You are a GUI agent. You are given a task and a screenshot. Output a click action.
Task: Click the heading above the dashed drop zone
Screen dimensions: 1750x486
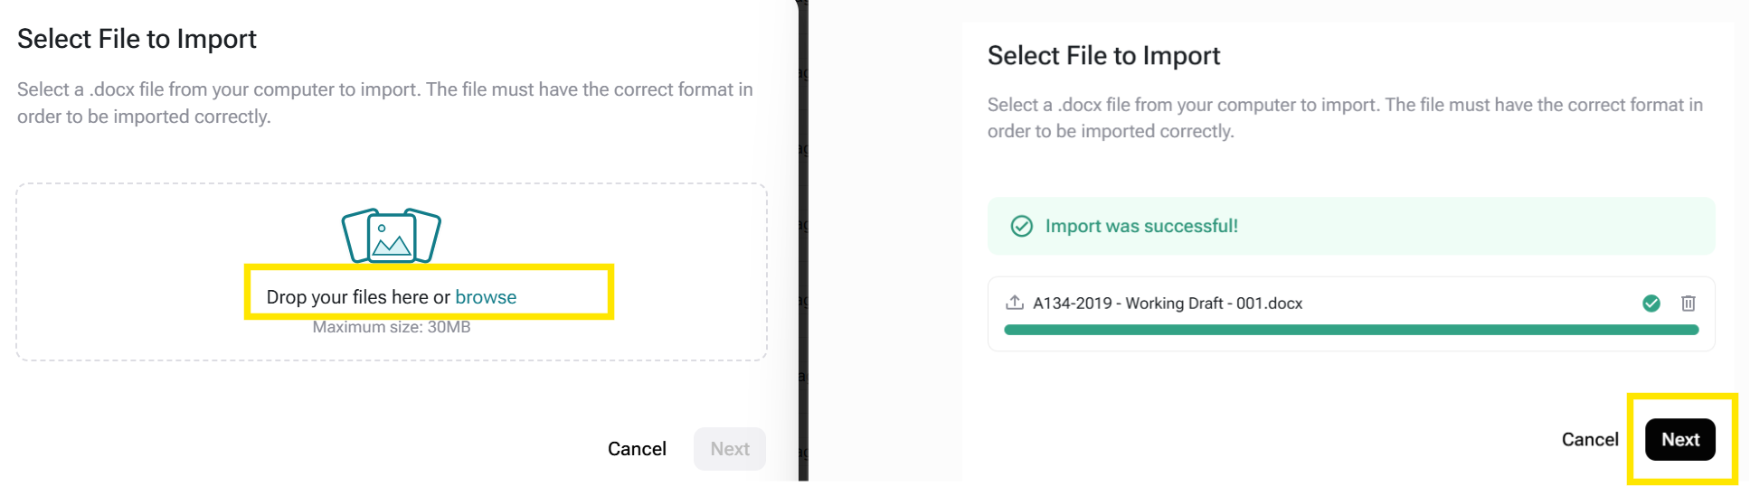[137, 39]
